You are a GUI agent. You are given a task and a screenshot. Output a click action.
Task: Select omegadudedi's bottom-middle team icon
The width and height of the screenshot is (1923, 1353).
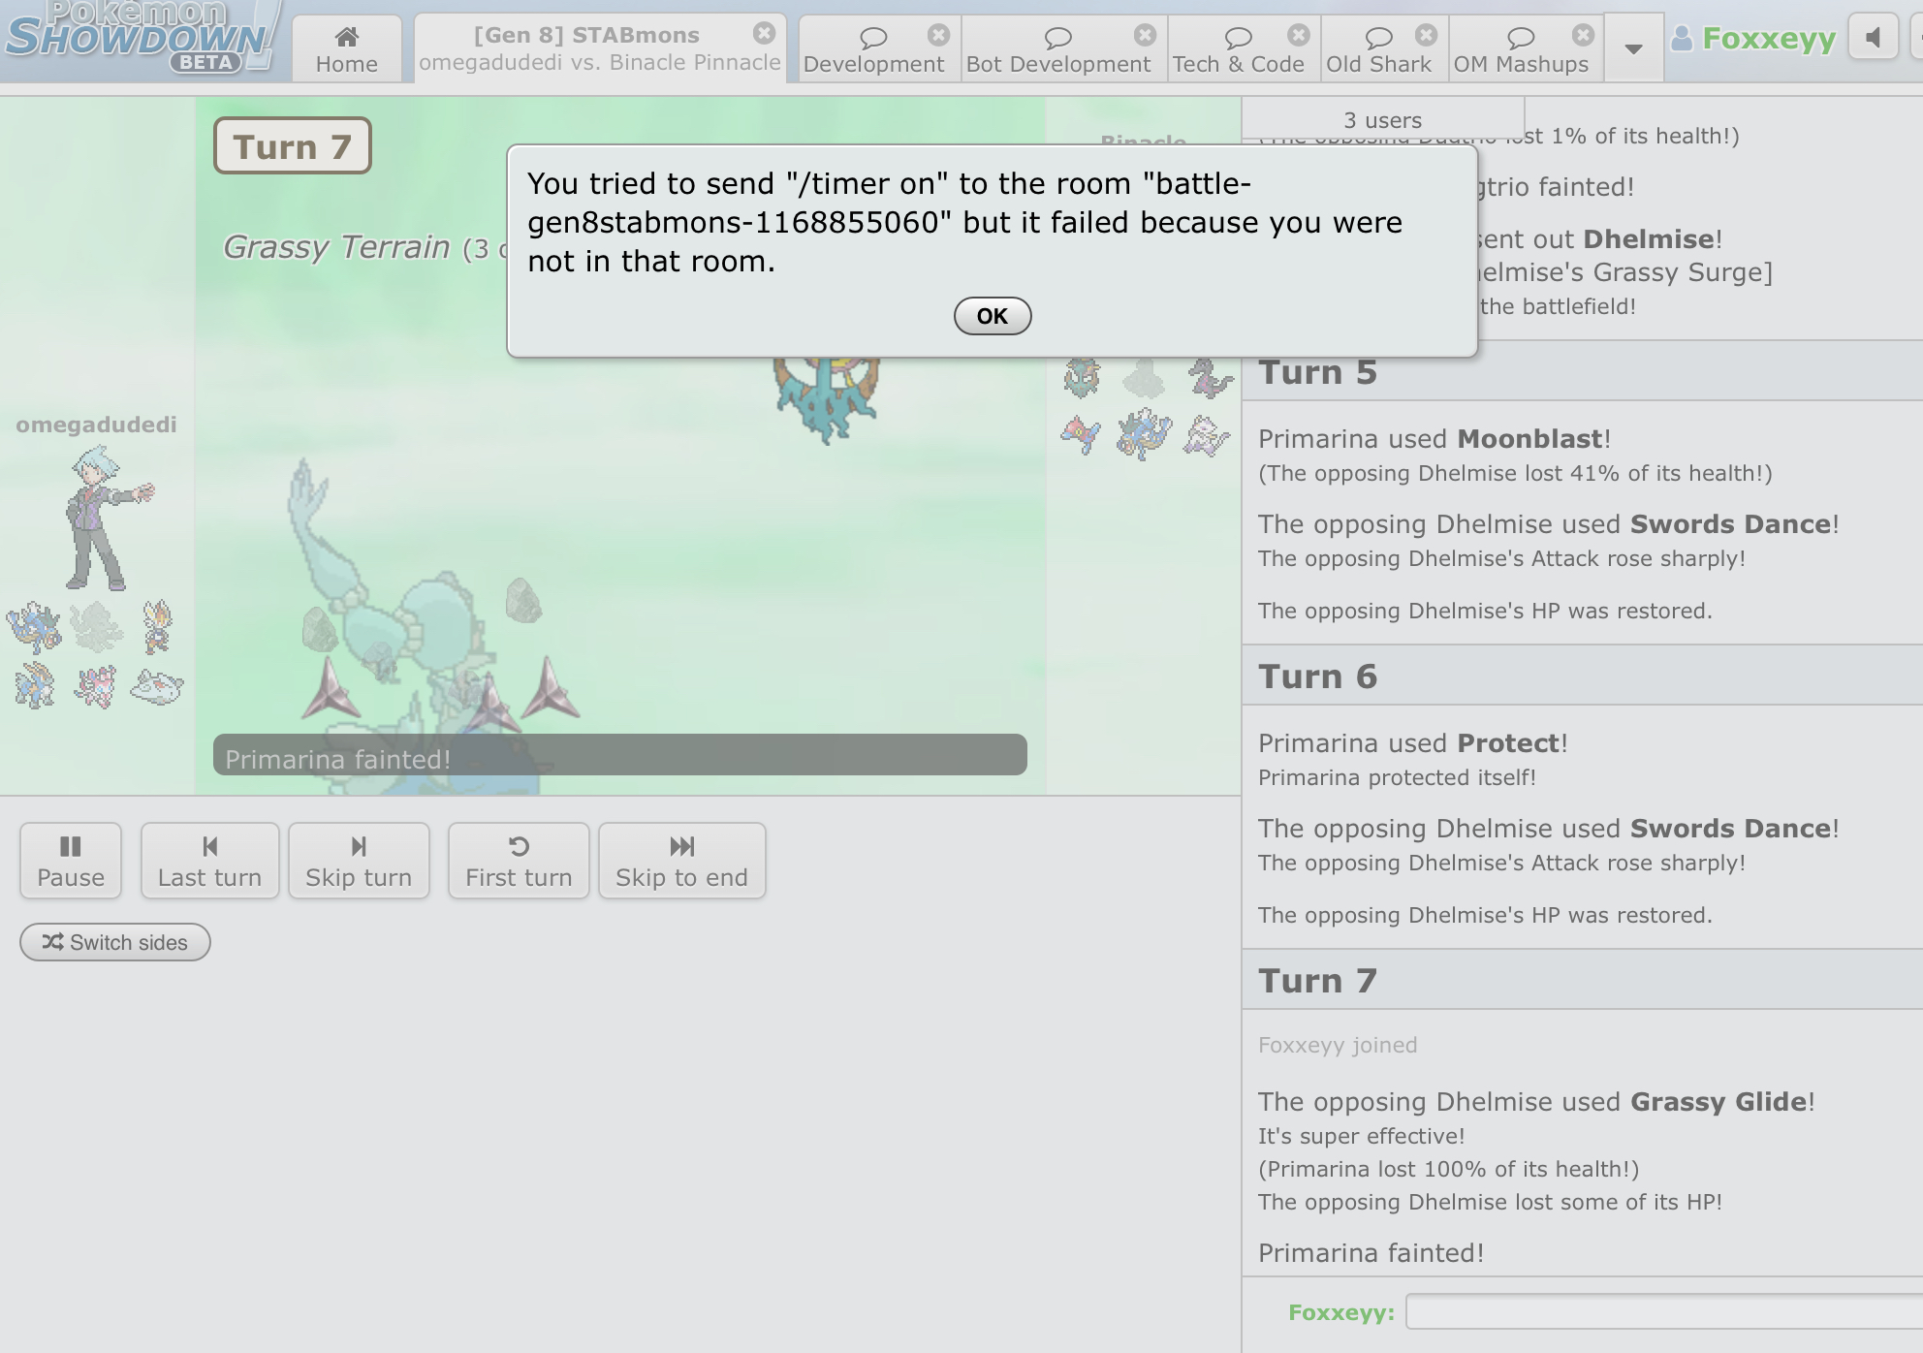click(96, 685)
